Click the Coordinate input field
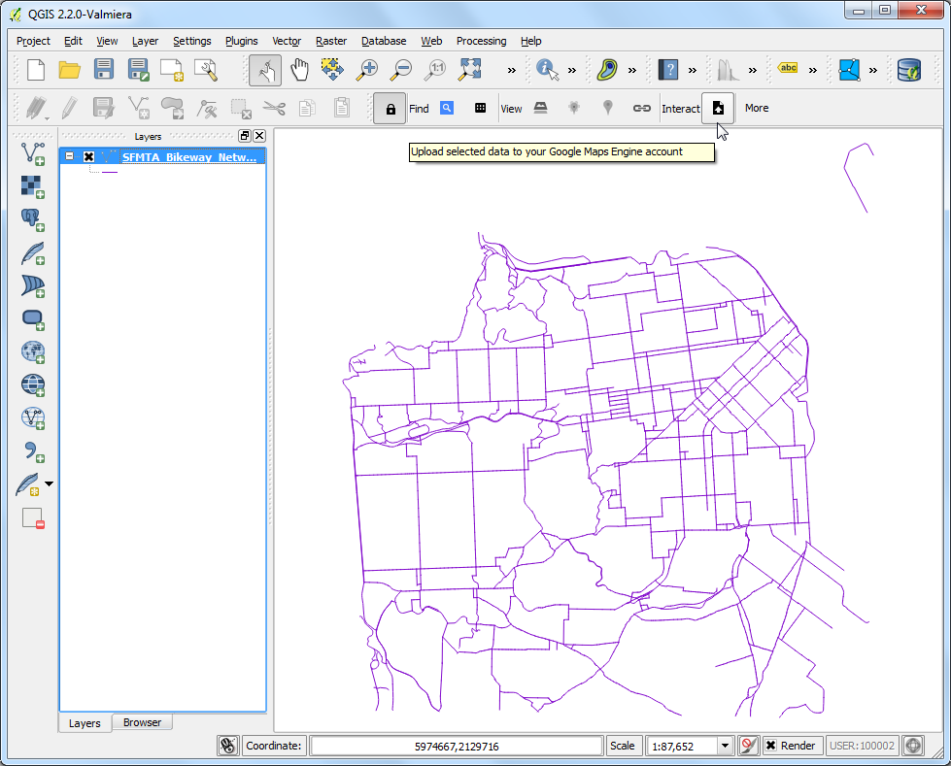Viewport: 951px width, 766px height. (x=457, y=746)
